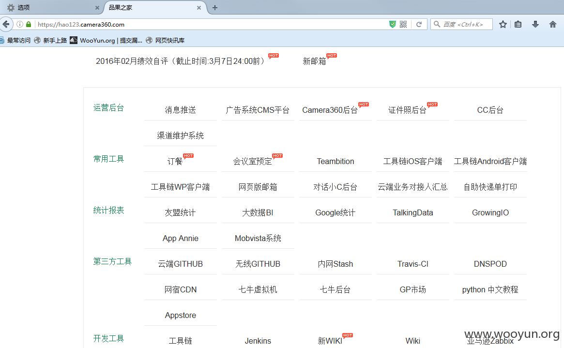Image resolution: width=564 pixels, height=348 pixels.
Task: Click the search magnifier icon
Action: pos(437,25)
